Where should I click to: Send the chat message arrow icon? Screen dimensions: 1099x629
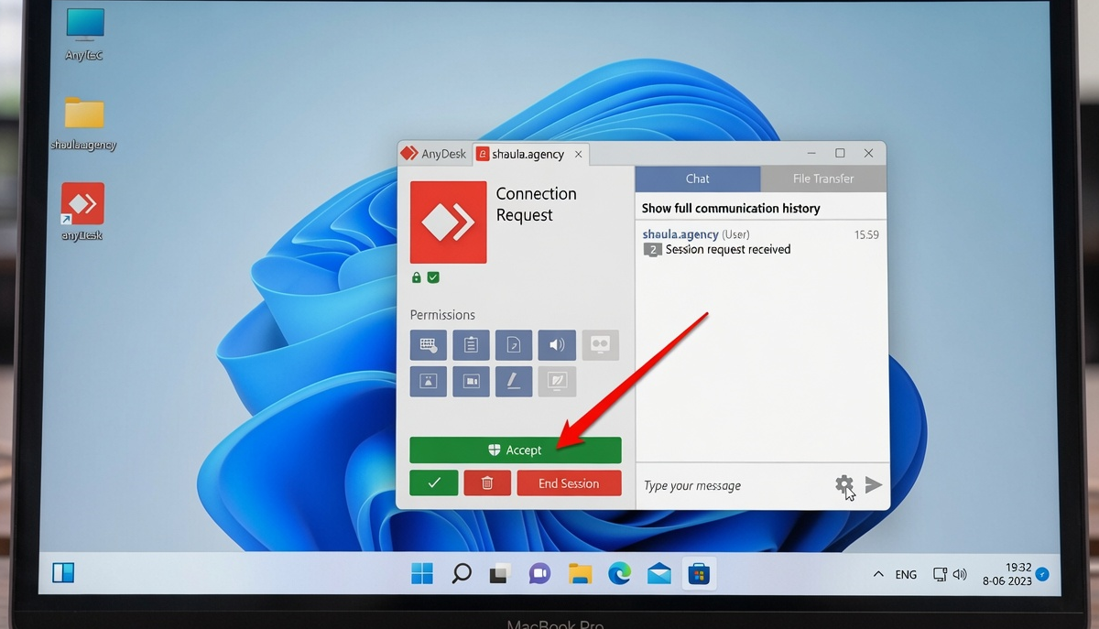874,484
